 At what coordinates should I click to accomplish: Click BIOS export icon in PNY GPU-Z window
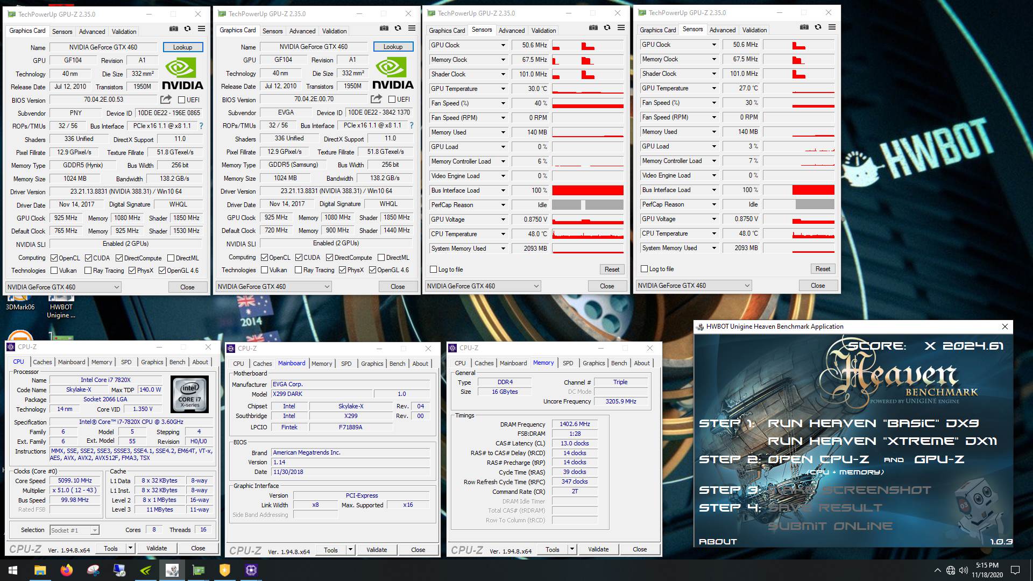[x=166, y=100]
